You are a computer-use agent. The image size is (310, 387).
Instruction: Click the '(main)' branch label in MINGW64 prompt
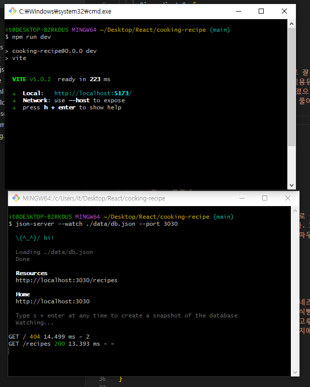pos(223,217)
